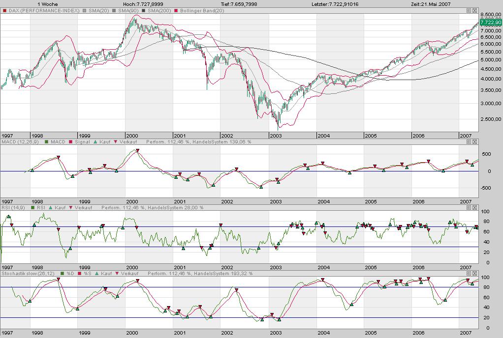The height and width of the screenshot is (338, 503).
Task: Click RSI performance text 'HandelsSystem 28,00 %'
Action: (x=176, y=208)
